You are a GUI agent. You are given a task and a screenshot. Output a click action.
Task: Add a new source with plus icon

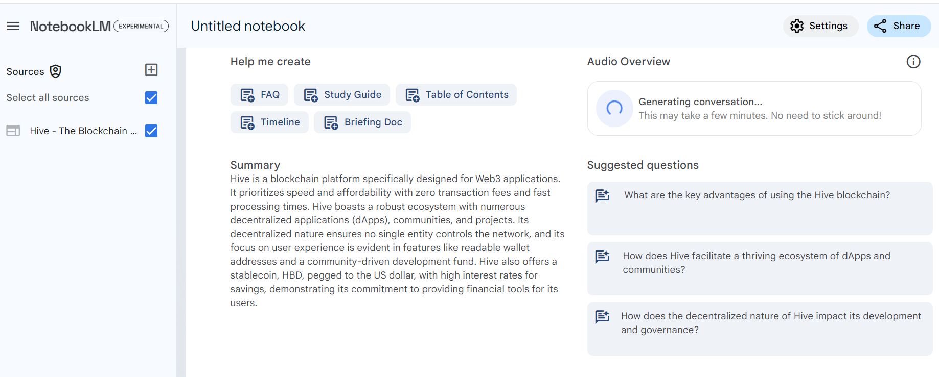click(151, 70)
